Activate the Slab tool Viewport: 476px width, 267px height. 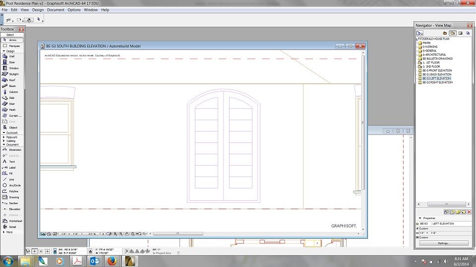click(x=12, y=98)
